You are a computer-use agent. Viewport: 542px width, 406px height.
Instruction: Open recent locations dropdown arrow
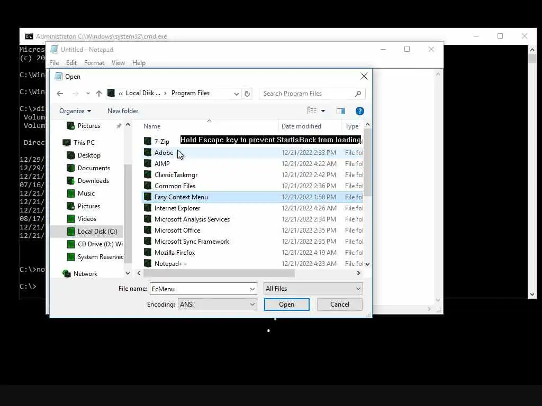(88, 94)
